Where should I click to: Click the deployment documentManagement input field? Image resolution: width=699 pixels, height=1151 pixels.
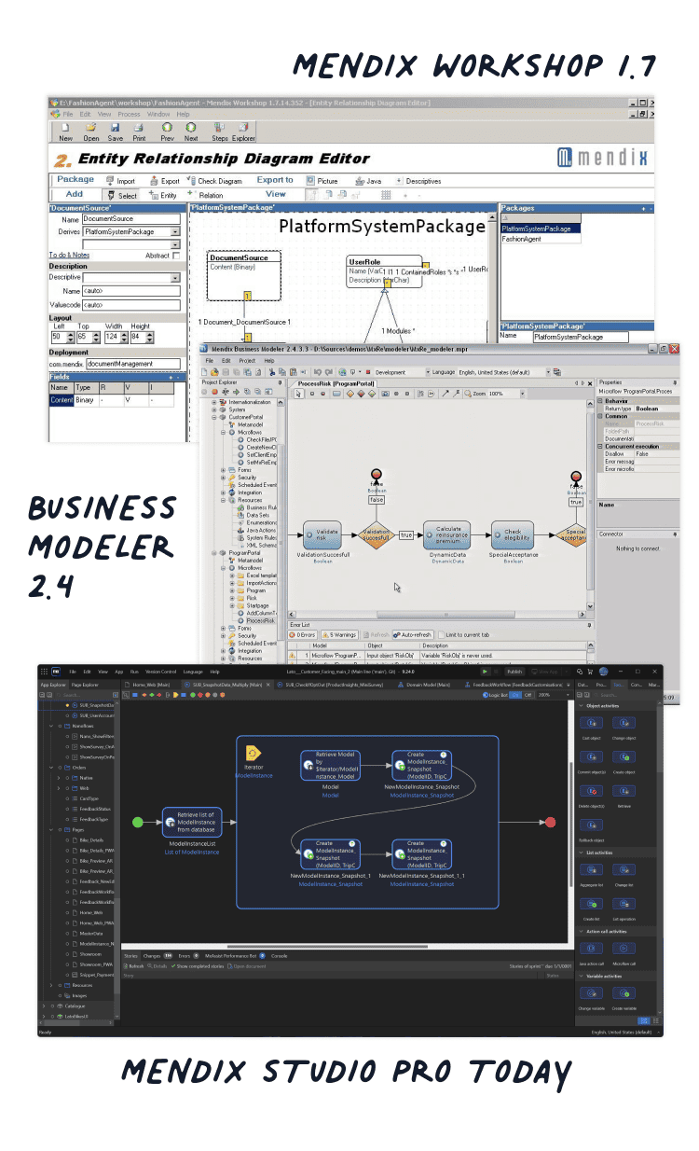(x=134, y=364)
